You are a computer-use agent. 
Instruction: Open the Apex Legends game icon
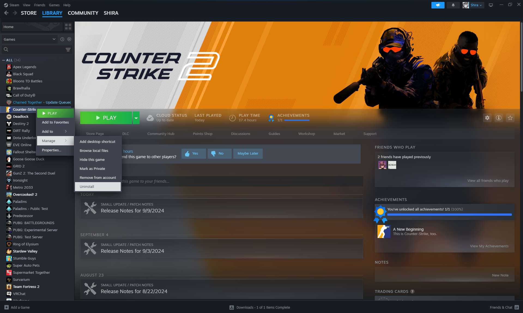pyautogui.click(x=9, y=67)
